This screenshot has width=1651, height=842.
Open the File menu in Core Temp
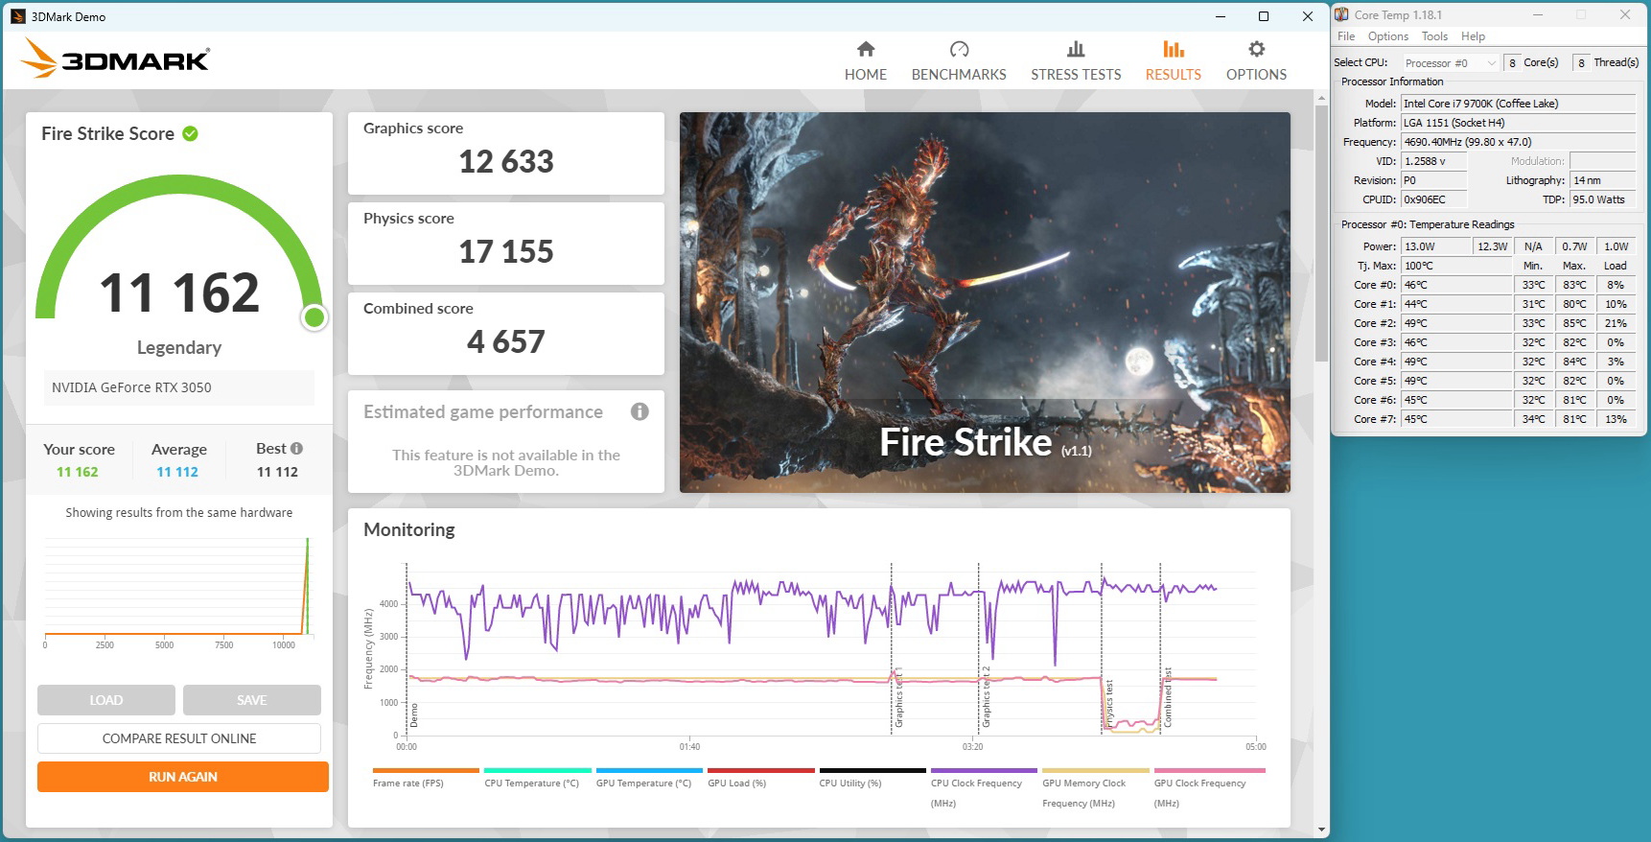1346,36
